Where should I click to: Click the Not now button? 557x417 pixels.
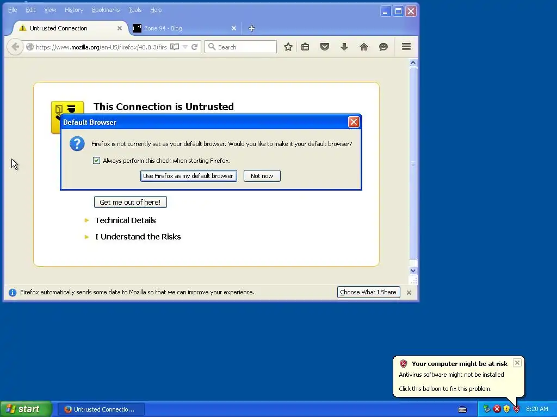click(262, 176)
